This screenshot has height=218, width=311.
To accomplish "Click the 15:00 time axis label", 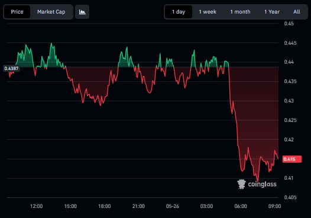I will [70, 206].
